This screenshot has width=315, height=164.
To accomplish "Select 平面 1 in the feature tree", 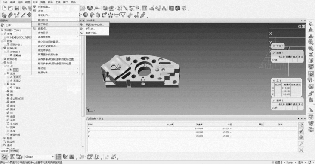I will 17,88.
